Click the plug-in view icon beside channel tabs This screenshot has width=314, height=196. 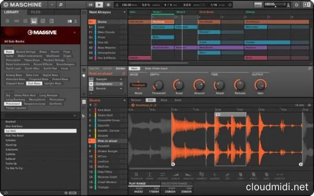click(84, 75)
